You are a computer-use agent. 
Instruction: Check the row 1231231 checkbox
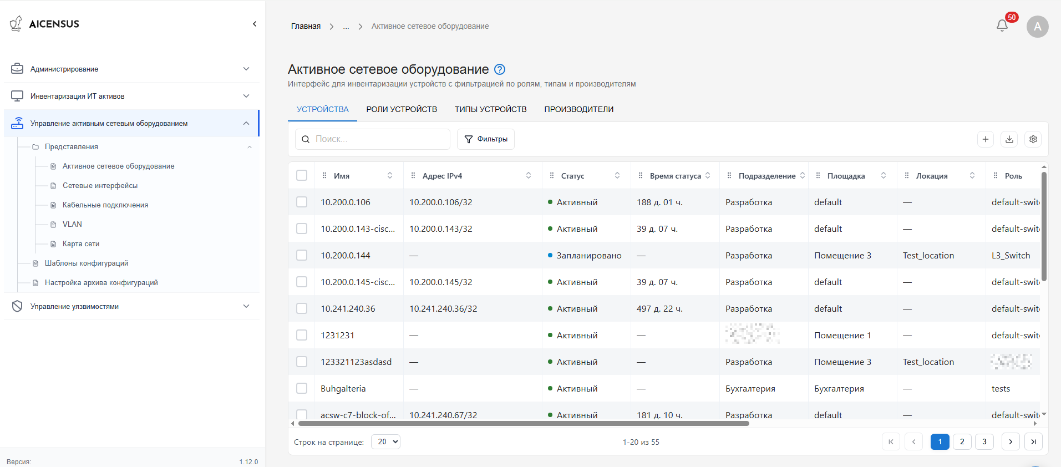[302, 335]
